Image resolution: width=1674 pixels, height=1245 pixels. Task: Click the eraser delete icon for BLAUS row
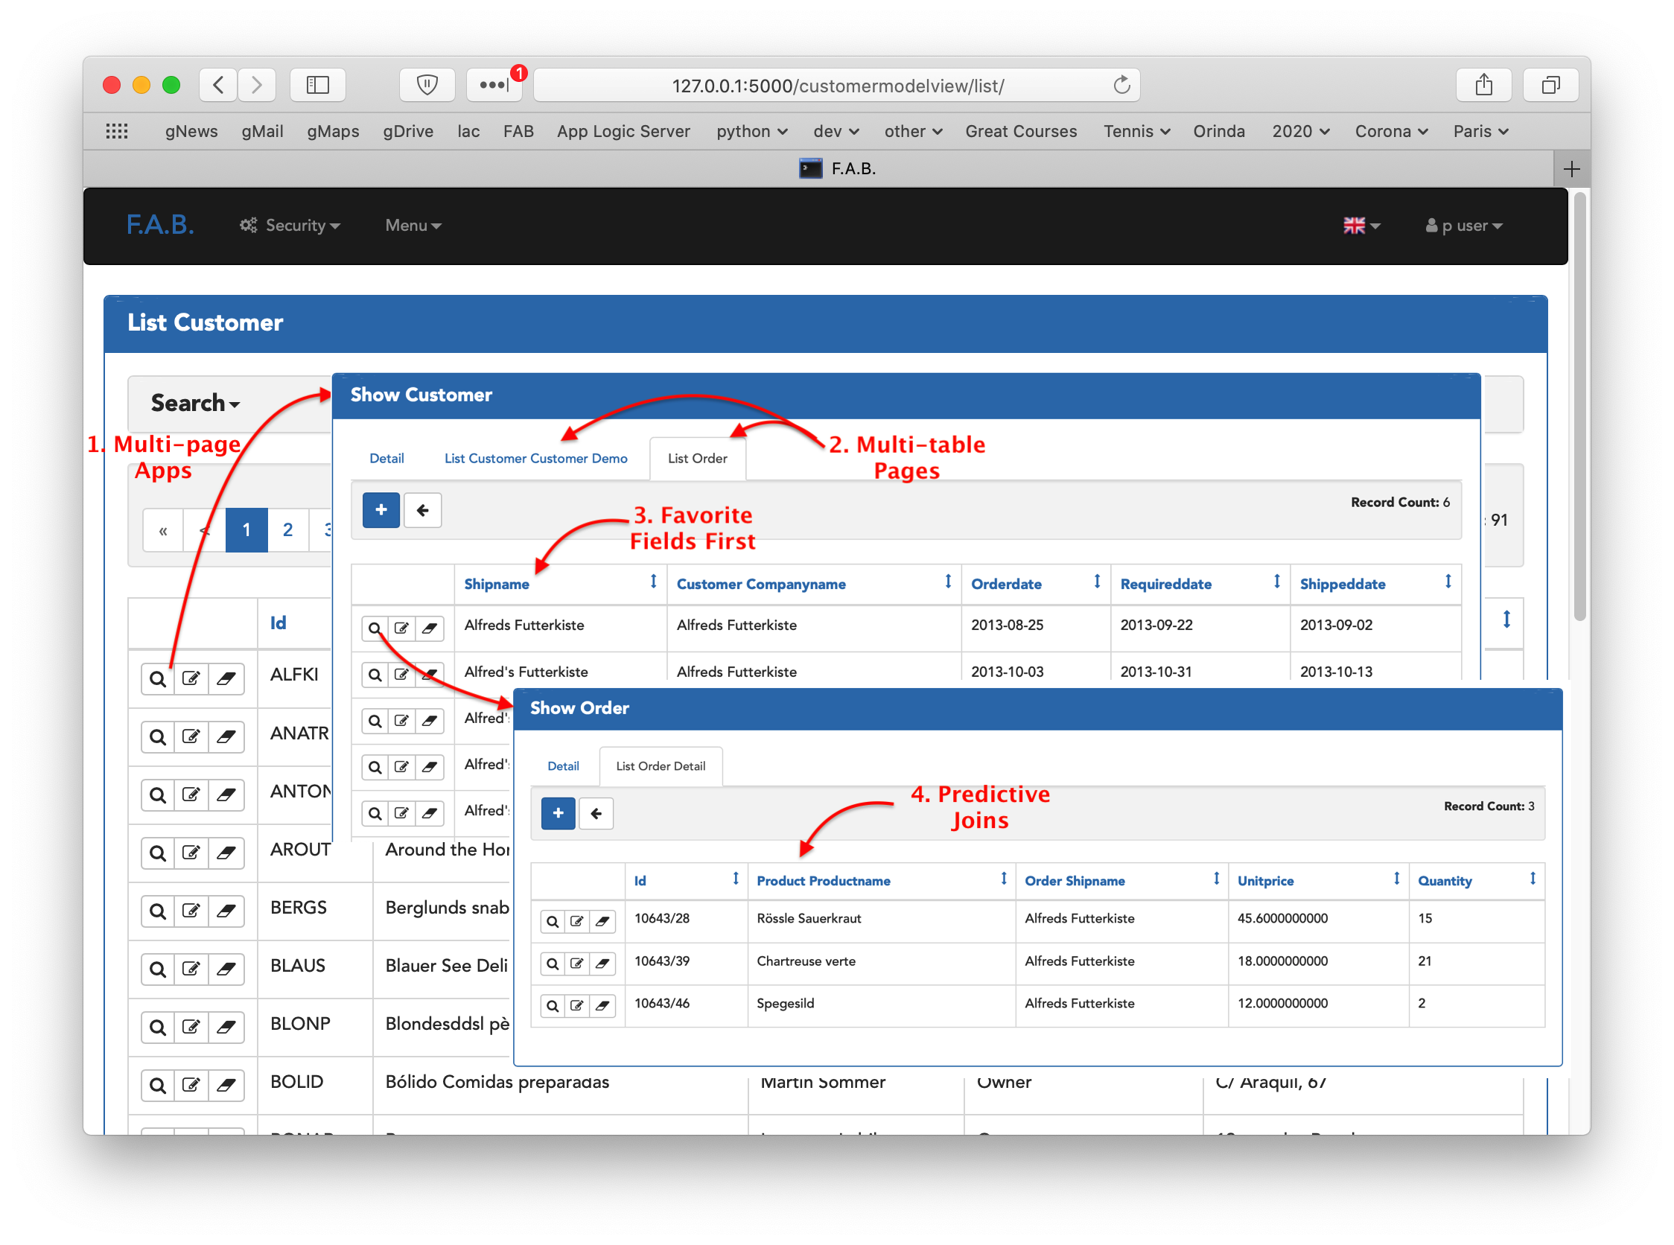point(226,969)
